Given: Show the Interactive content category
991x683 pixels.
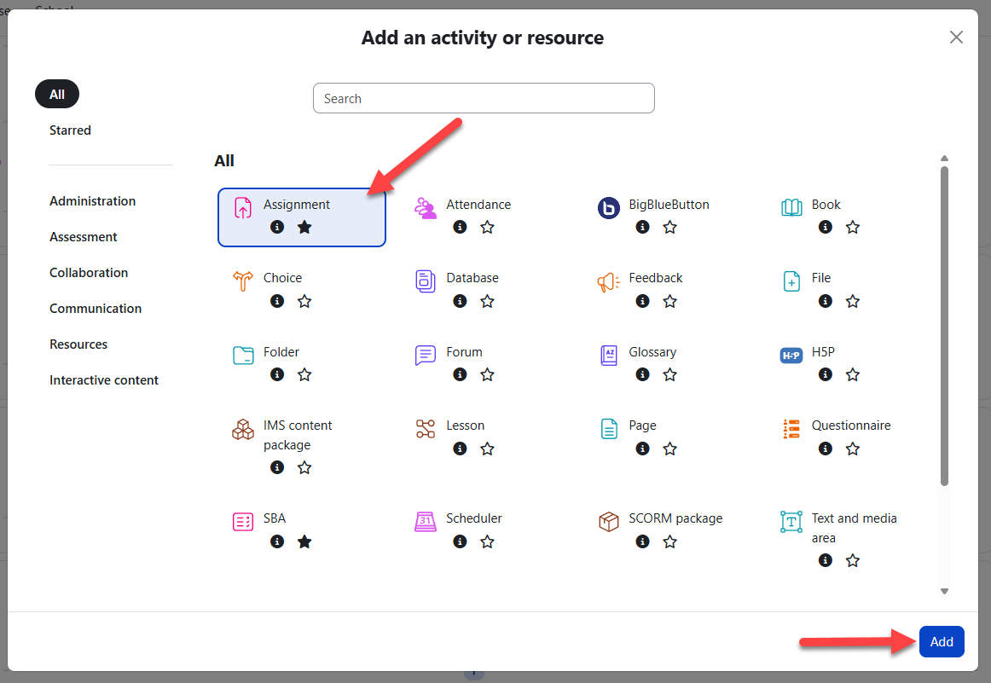Looking at the screenshot, I should pos(104,380).
